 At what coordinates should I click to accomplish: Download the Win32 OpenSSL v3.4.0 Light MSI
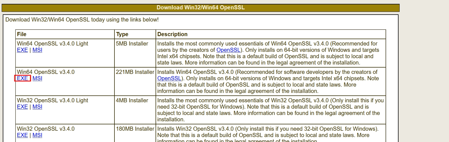click(37, 107)
